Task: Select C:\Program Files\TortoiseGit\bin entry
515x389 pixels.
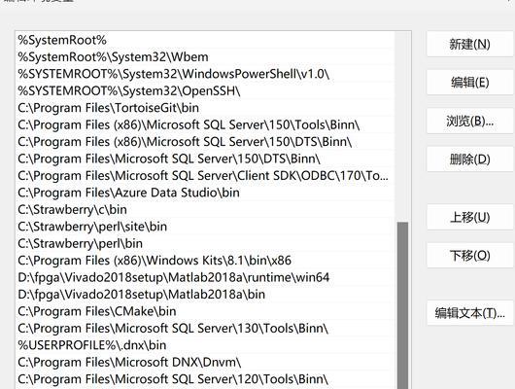Action: [x=205, y=108]
